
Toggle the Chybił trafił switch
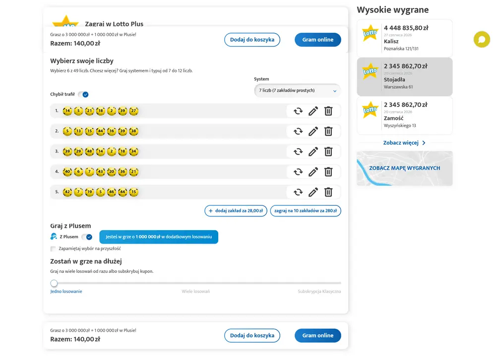(x=83, y=95)
